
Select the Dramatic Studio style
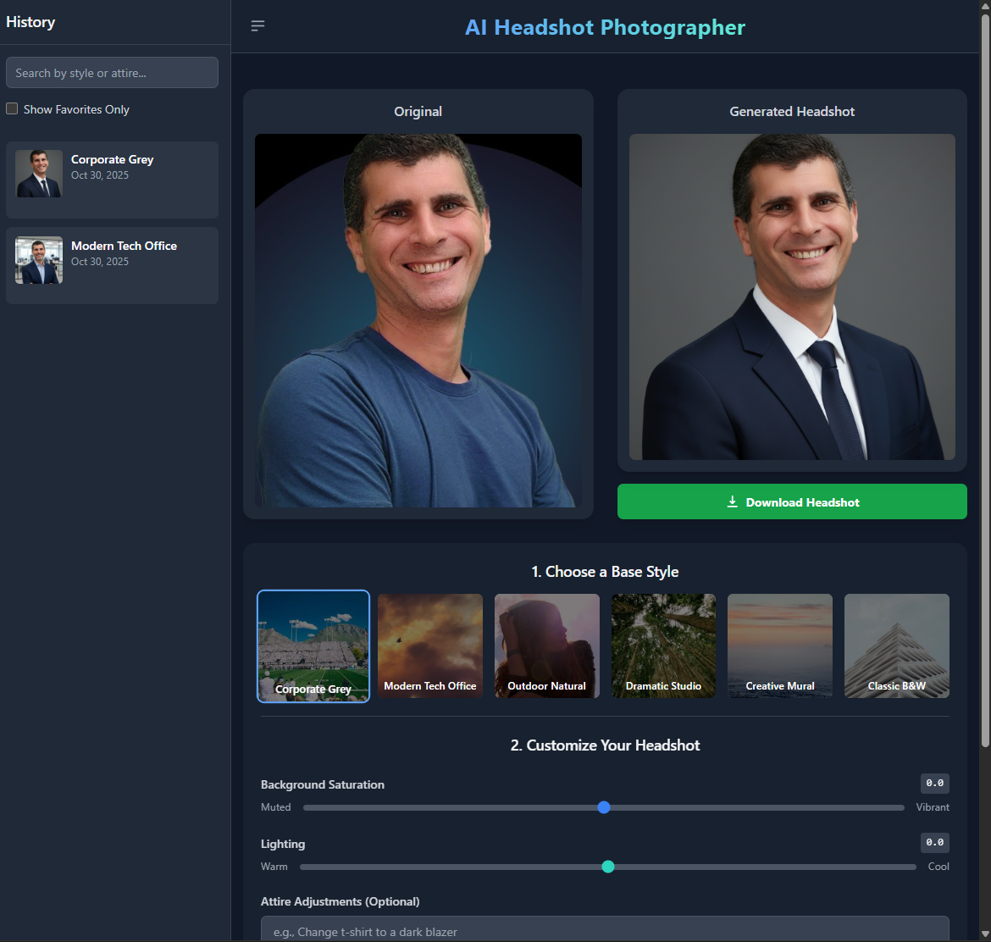(x=663, y=646)
